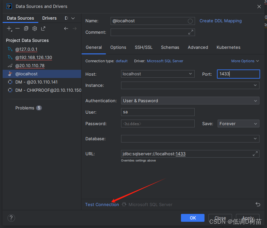Expand the URL field with arrows icon
This screenshot has height=228, width=267.
coord(255,154)
